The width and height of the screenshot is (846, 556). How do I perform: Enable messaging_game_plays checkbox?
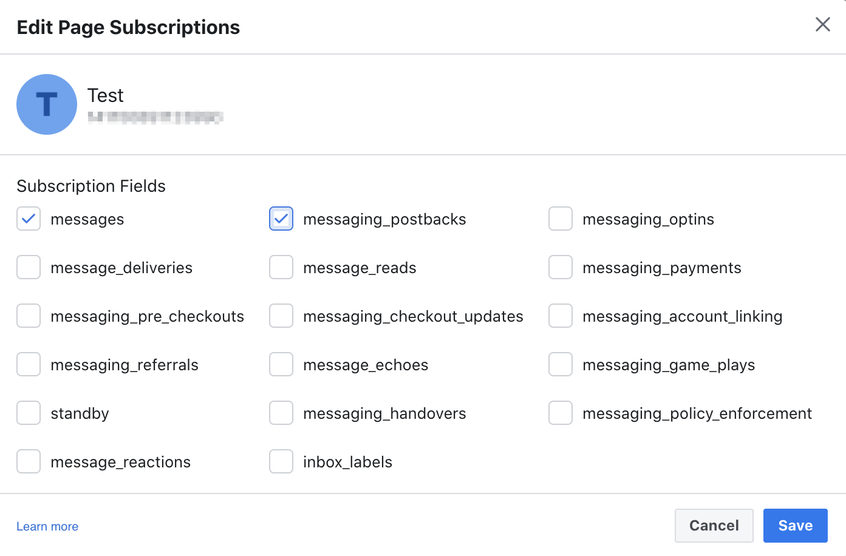561,365
